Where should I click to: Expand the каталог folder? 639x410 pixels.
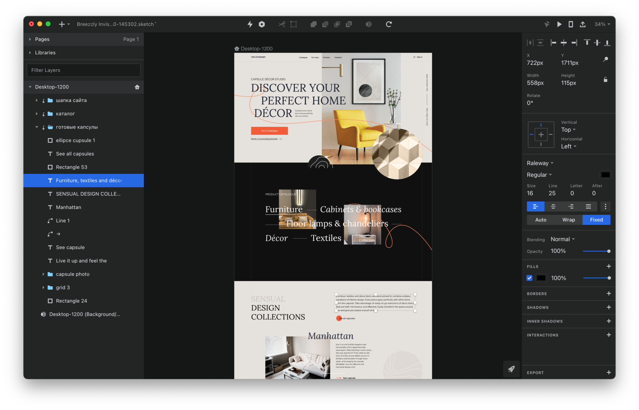37,114
